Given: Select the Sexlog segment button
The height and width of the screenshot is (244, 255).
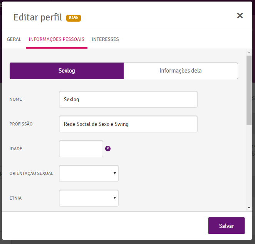Looking at the screenshot, I should tap(67, 71).
